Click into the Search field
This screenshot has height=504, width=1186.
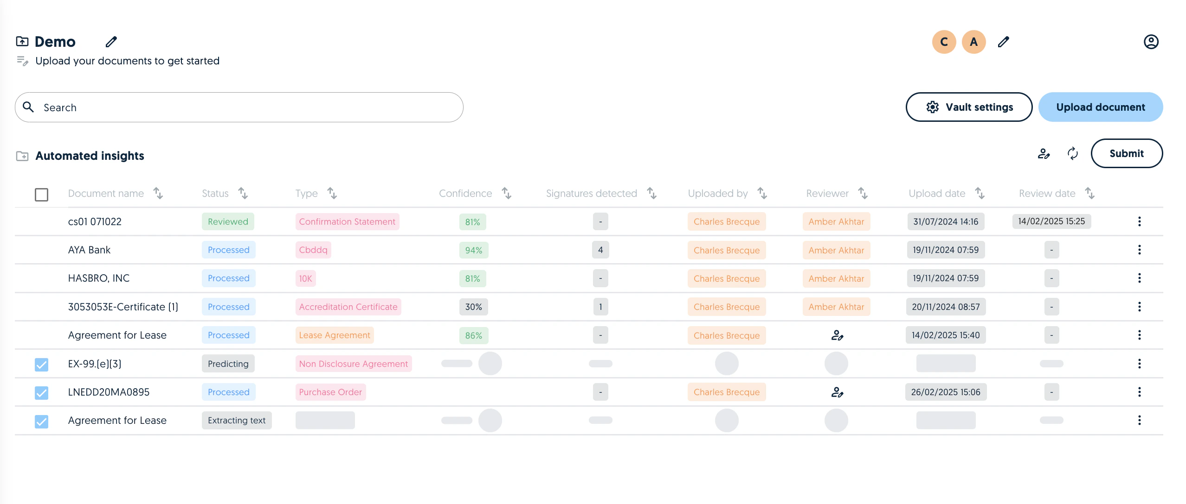[x=239, y=107]
